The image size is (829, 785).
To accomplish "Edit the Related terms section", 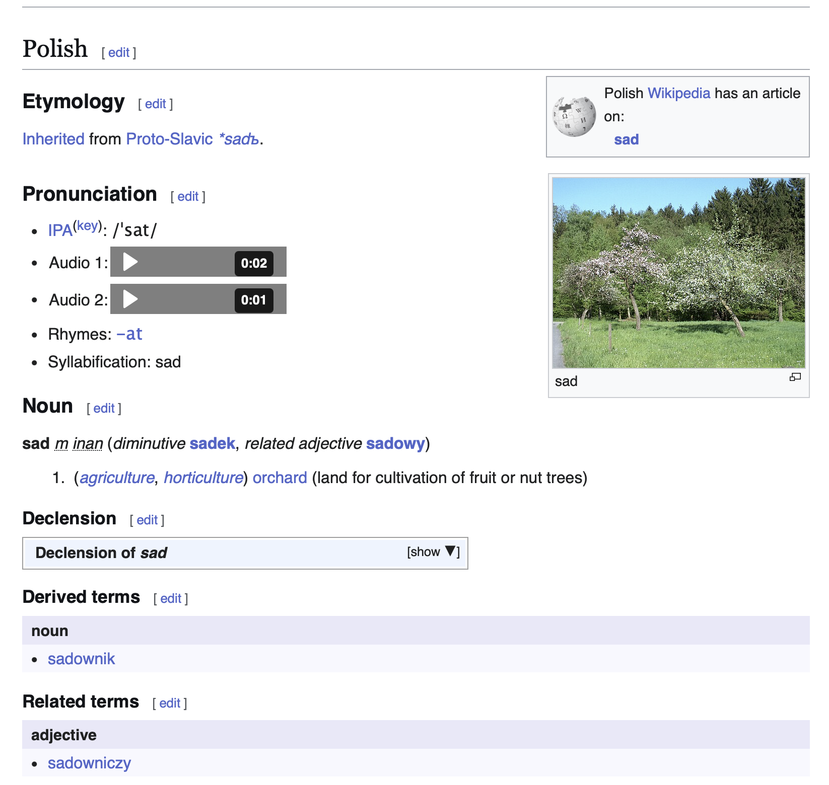I will click(x=170, y=703).
